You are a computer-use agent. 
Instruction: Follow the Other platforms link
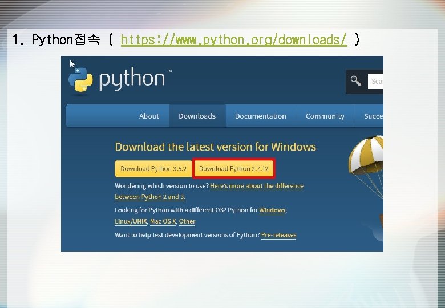(187, 221)
